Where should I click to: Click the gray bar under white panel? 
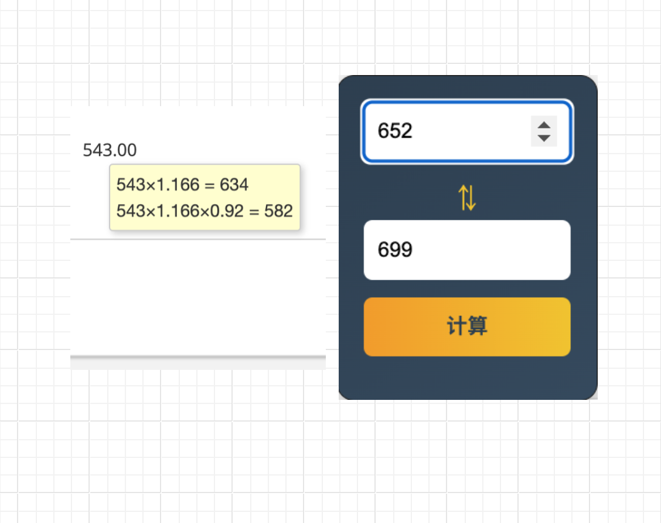point(197,364)
